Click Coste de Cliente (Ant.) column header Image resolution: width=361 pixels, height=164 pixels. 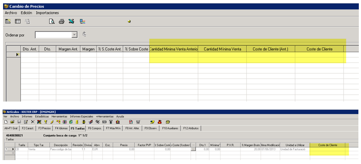[x=271, y=49]
